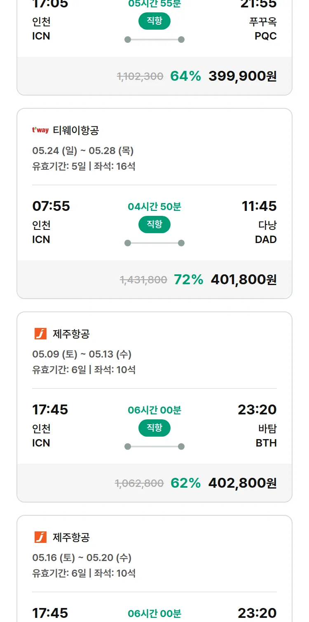Image resolution: width=309 pixels, height=622 pixels.
Task: Click the t'way airline logo icon
Action: [x=40, y=131]
